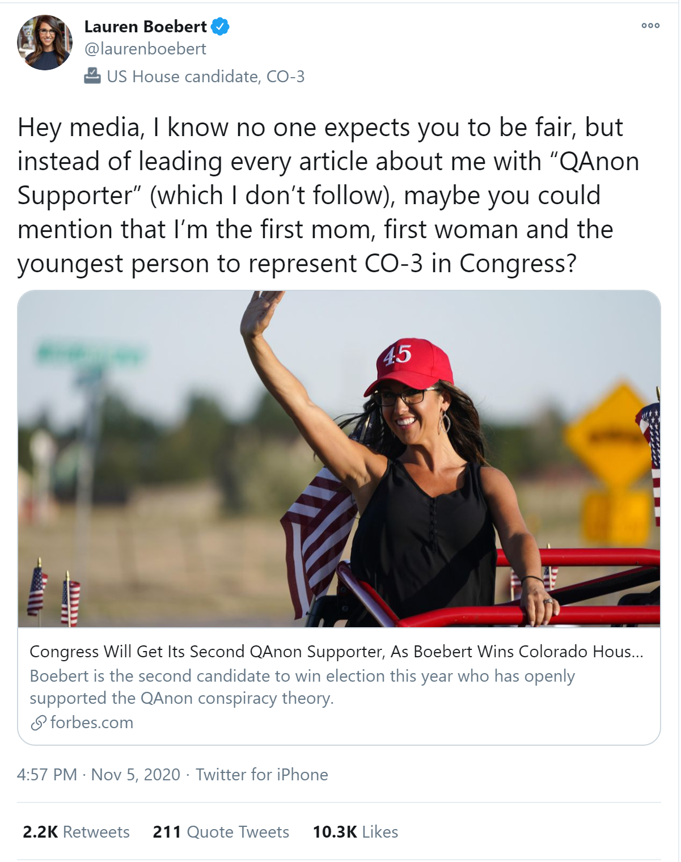Click the 4:57 PM tweet time
This screenshot has height=862, width=681.
47,775
